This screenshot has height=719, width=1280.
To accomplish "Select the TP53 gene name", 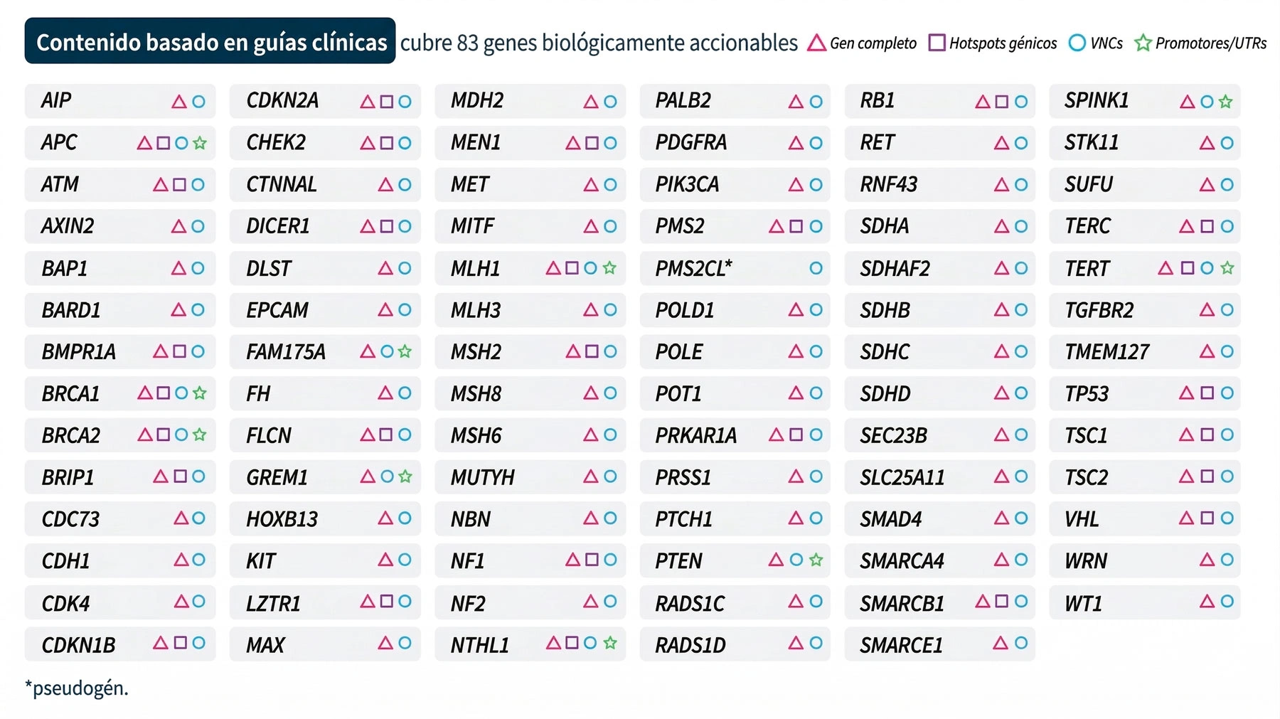I will click(x=1087, y=393).
